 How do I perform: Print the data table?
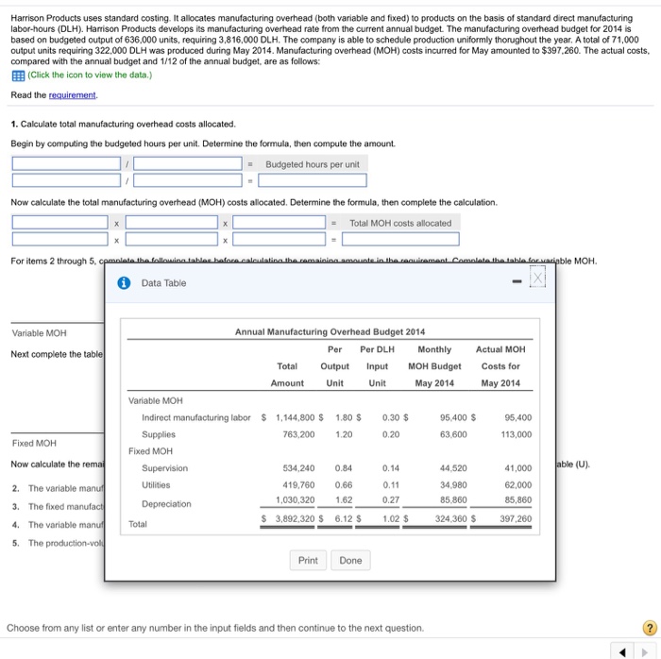click(308, 561)
